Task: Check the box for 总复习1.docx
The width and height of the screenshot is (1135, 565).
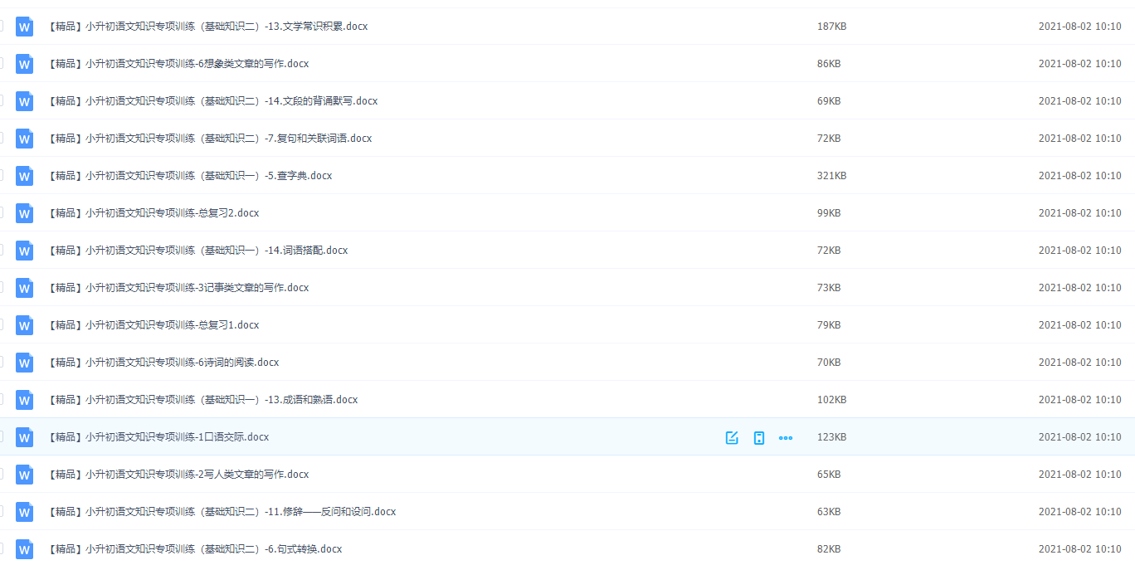Action: point(1,324)
